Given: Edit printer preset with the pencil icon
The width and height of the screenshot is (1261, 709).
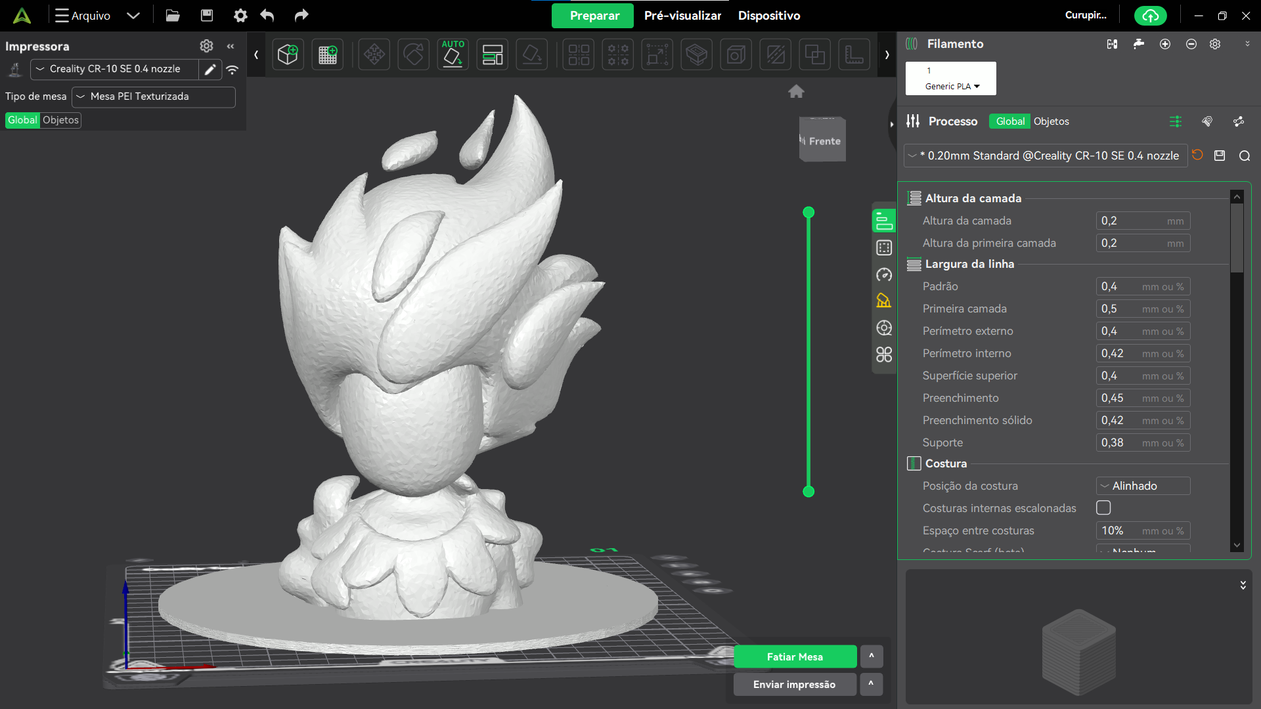Looking at the screenshot, I should tap(210, 70).
